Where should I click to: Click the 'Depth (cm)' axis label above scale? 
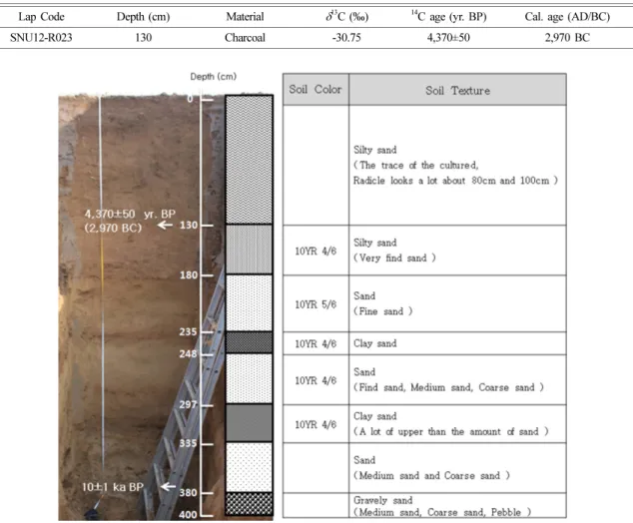pos(213,76)
